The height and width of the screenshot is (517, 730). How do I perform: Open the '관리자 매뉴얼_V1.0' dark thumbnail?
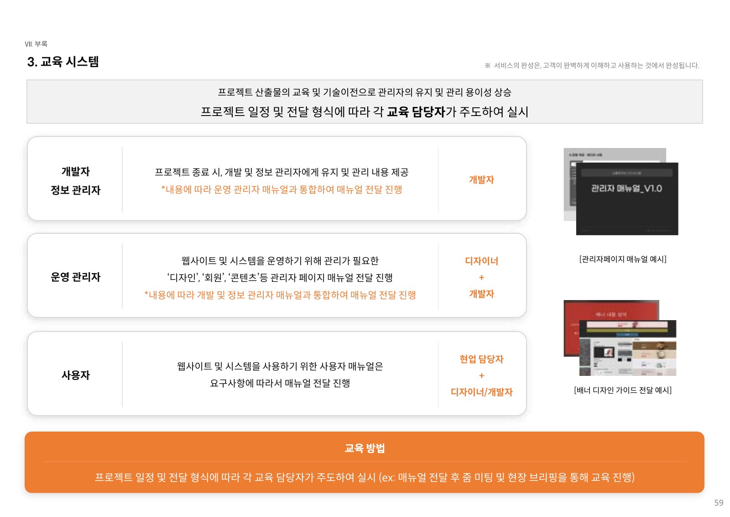(x=627, y=199)
